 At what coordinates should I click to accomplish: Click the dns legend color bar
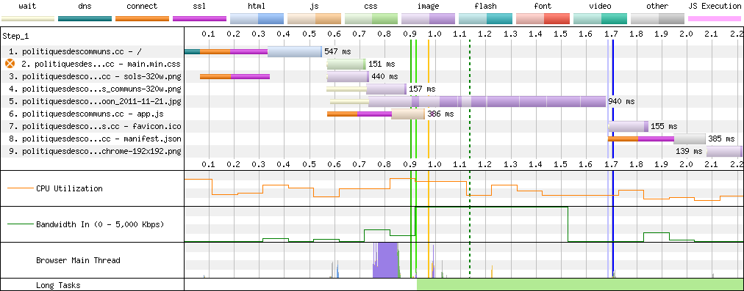[85, 19]
